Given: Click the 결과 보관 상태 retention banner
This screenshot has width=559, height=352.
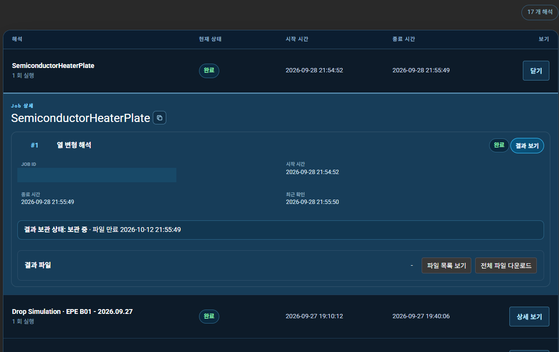Looking at the screenshot, I should click(x=280, y=230).
